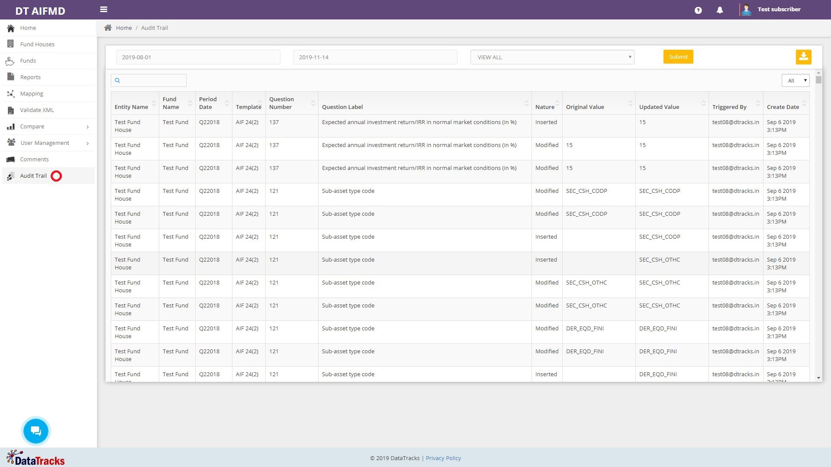Click the Audit Trail sidebar icon
The height and width of the screenshot is (467, 831).
[11, 176]
